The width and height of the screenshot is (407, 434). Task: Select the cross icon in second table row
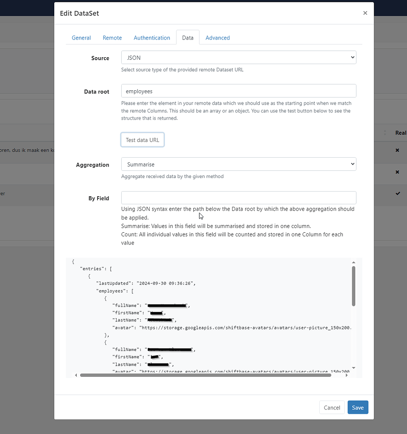coord(397,172)
